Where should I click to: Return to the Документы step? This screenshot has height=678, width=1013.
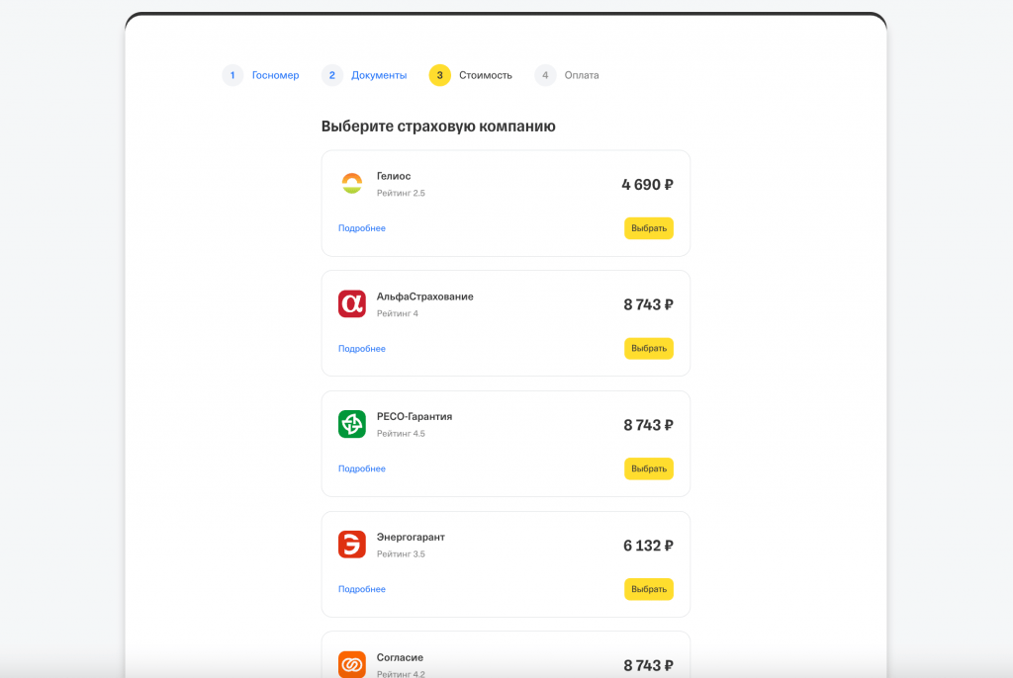pyautogui.click(x=379, y=75)
